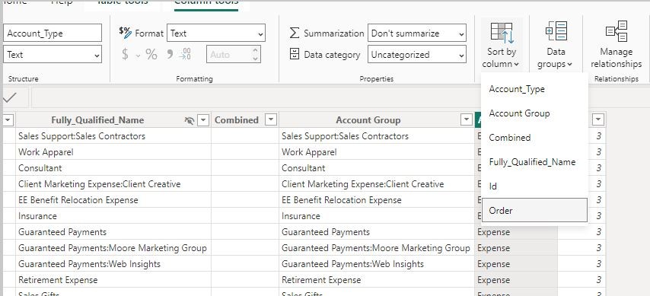
Task: Click value 3 in Work Apparel row
Action: click(598, 152)
